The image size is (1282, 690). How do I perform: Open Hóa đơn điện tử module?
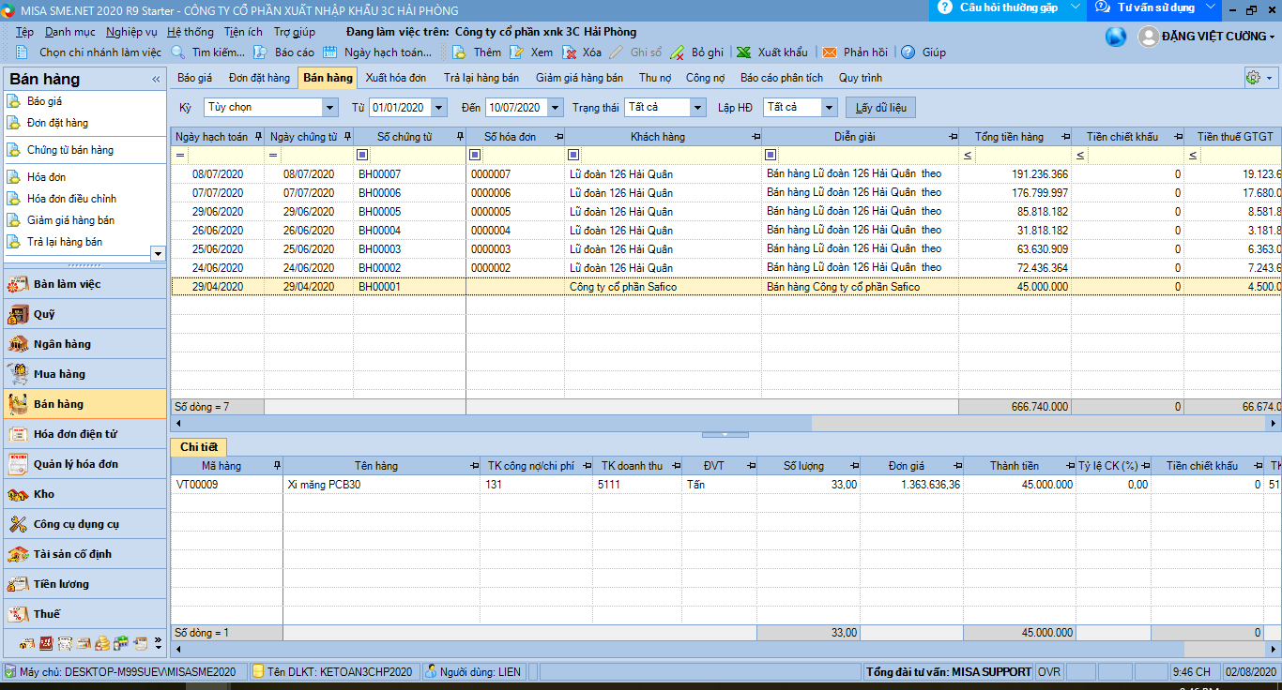coord(84,434)
